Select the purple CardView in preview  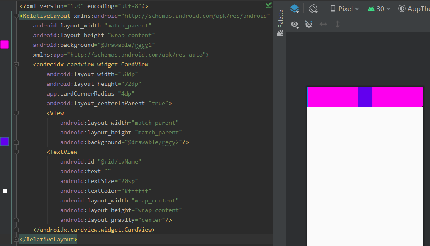coord(365,97)
